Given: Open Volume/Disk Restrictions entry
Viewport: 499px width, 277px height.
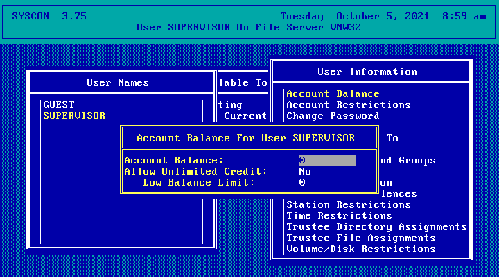Looking at the screenshot, I should [x=361, y=249].
